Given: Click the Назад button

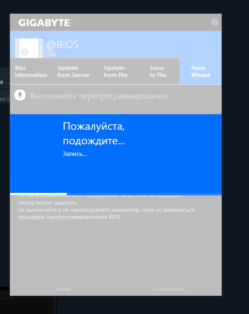Looking at the screenshot, I should click(63, 289).
